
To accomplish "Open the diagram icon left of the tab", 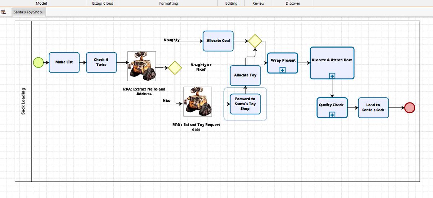I will click(x=4, y=12).
